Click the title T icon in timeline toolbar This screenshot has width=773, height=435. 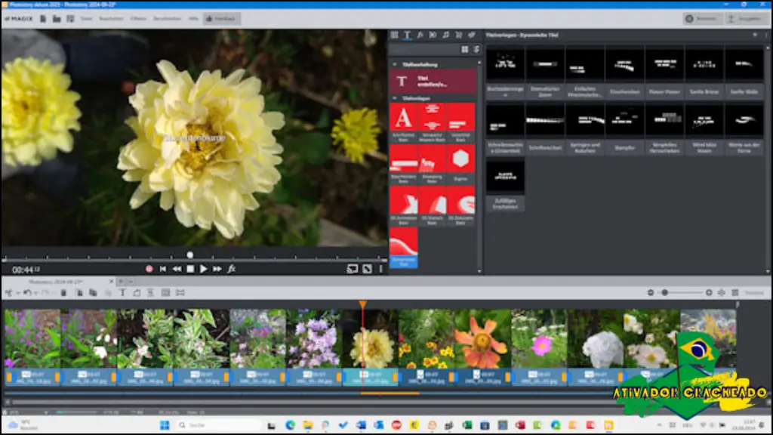click(x=123, y=293)
